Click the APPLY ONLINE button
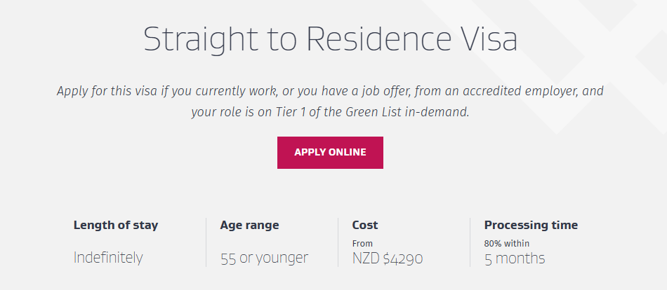The height and width of the screenshot is (290, 667). click(x=330, y=153)
